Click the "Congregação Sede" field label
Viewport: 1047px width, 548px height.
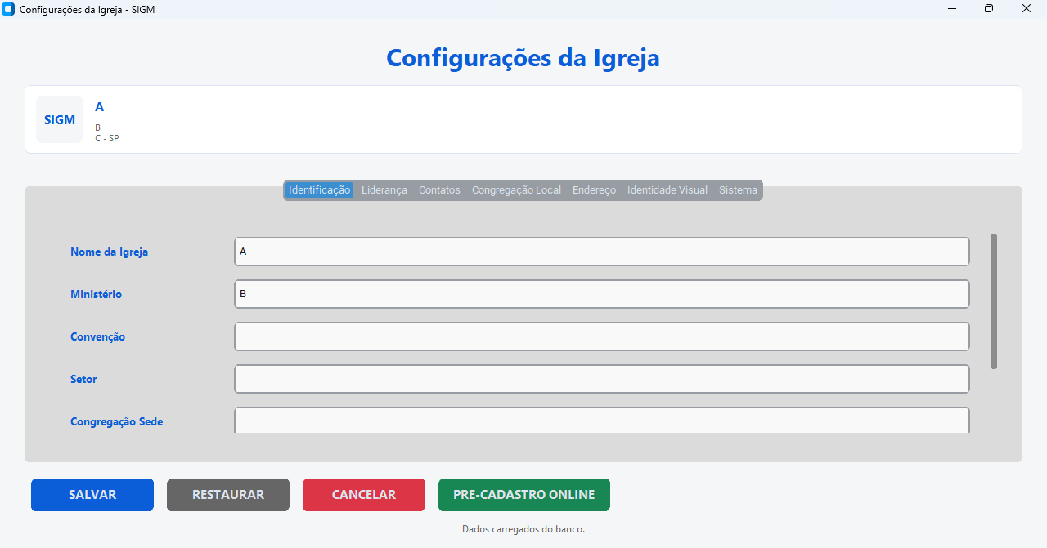[x=117, y=422]
